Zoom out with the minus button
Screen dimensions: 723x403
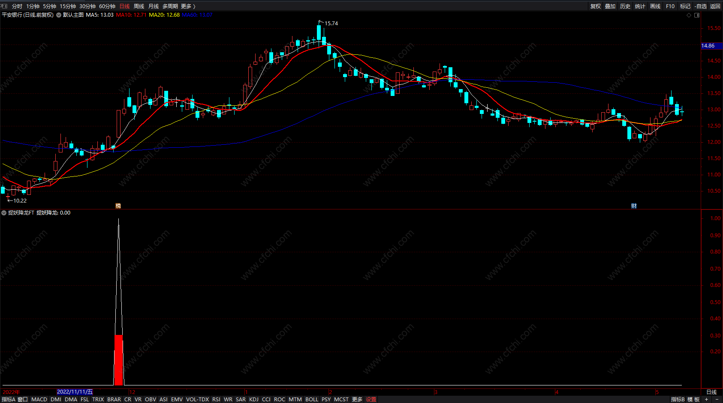717,400
